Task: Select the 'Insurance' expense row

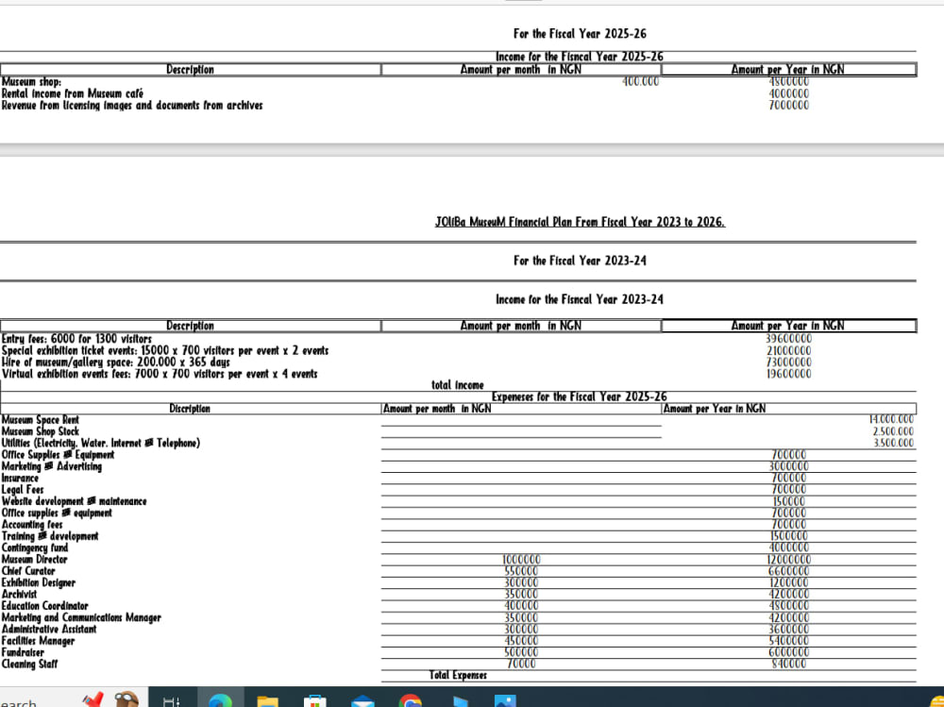Action: point(20,479)
